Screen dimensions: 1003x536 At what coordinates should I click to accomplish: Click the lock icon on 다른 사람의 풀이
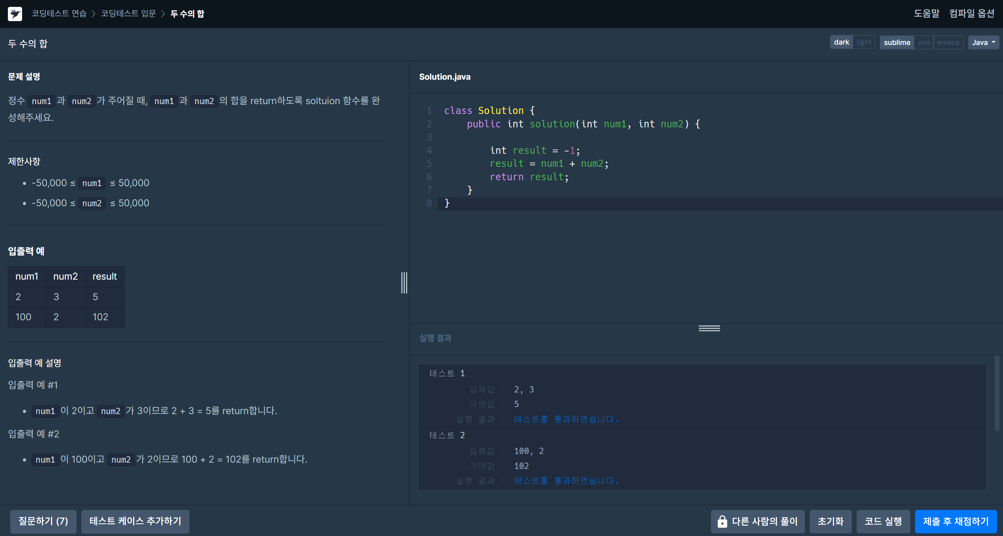(x=722, y=521)
